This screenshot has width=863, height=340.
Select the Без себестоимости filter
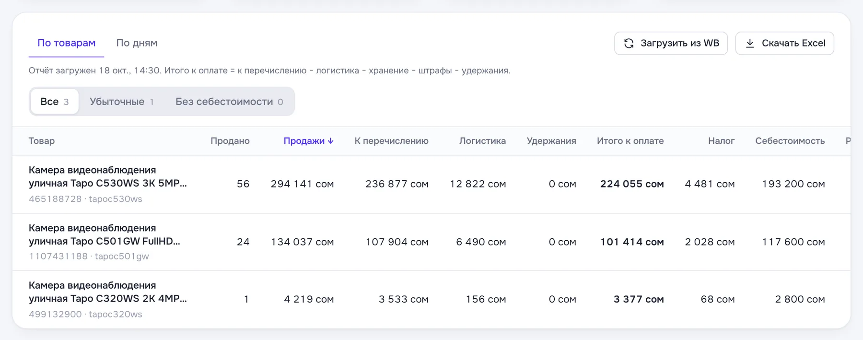[x=229, y=102]
